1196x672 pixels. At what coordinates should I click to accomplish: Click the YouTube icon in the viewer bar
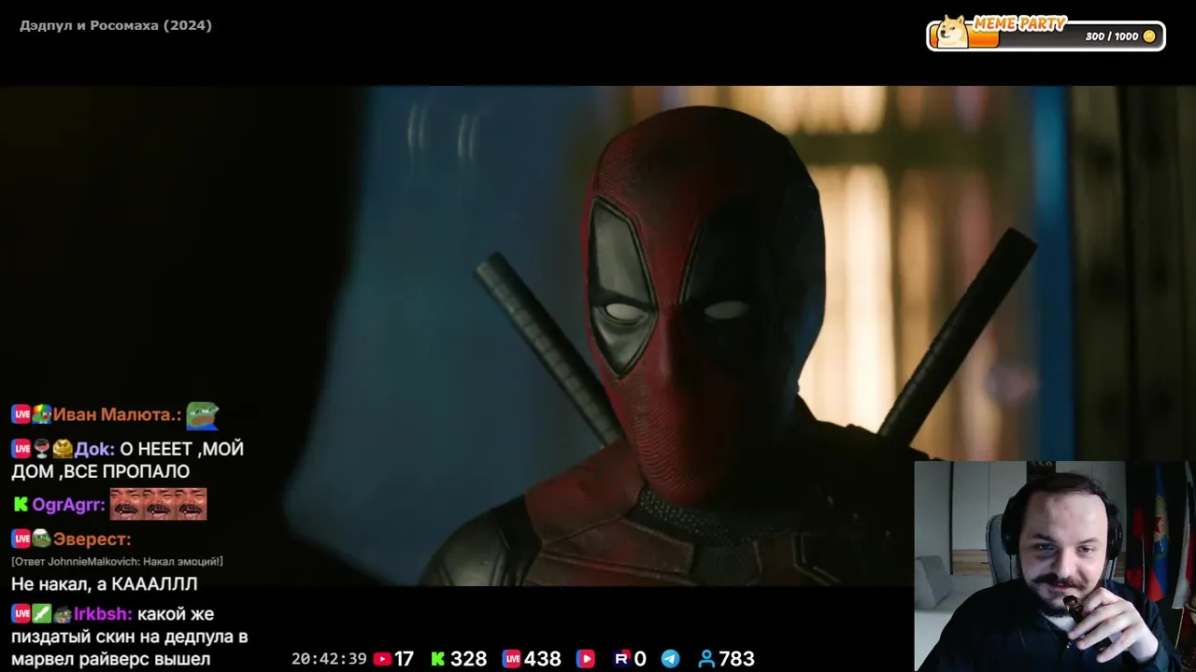[381, 659]
